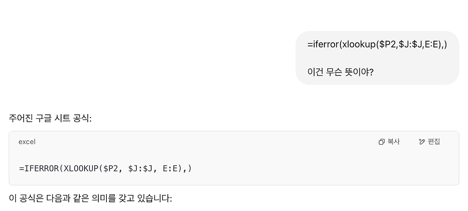Click the excel language label on the code block
468x211 pixels.
[x=27, y=142]
